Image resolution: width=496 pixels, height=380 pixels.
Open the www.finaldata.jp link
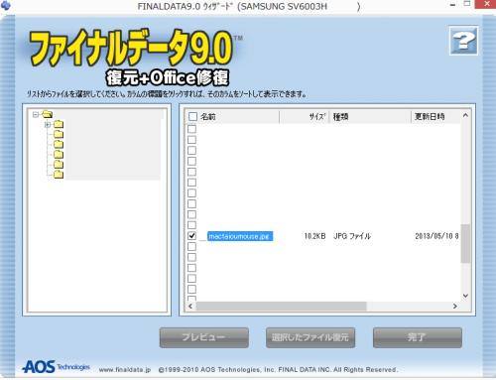(125, 370)
